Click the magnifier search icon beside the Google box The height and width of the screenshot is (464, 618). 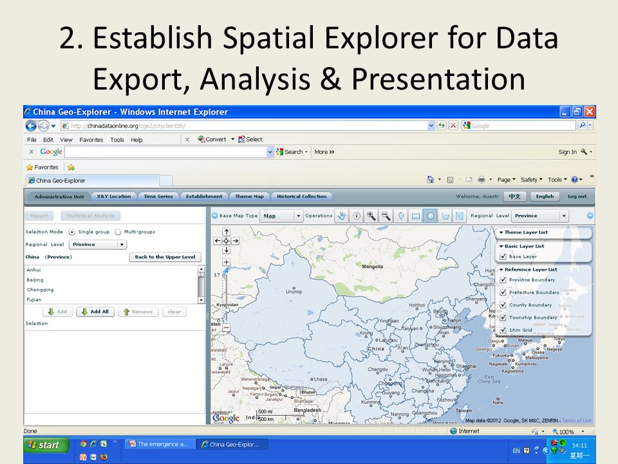click(x=582, y=126)
